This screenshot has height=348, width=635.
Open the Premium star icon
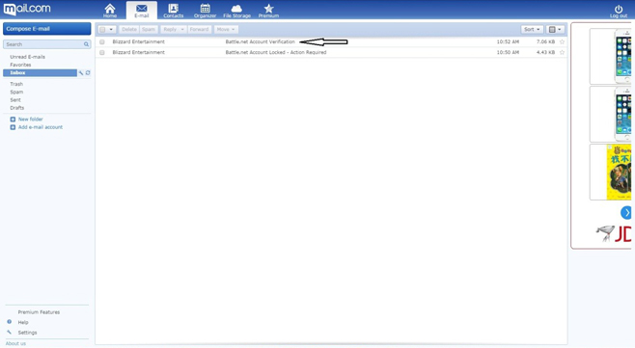click(x=268, y=9)
